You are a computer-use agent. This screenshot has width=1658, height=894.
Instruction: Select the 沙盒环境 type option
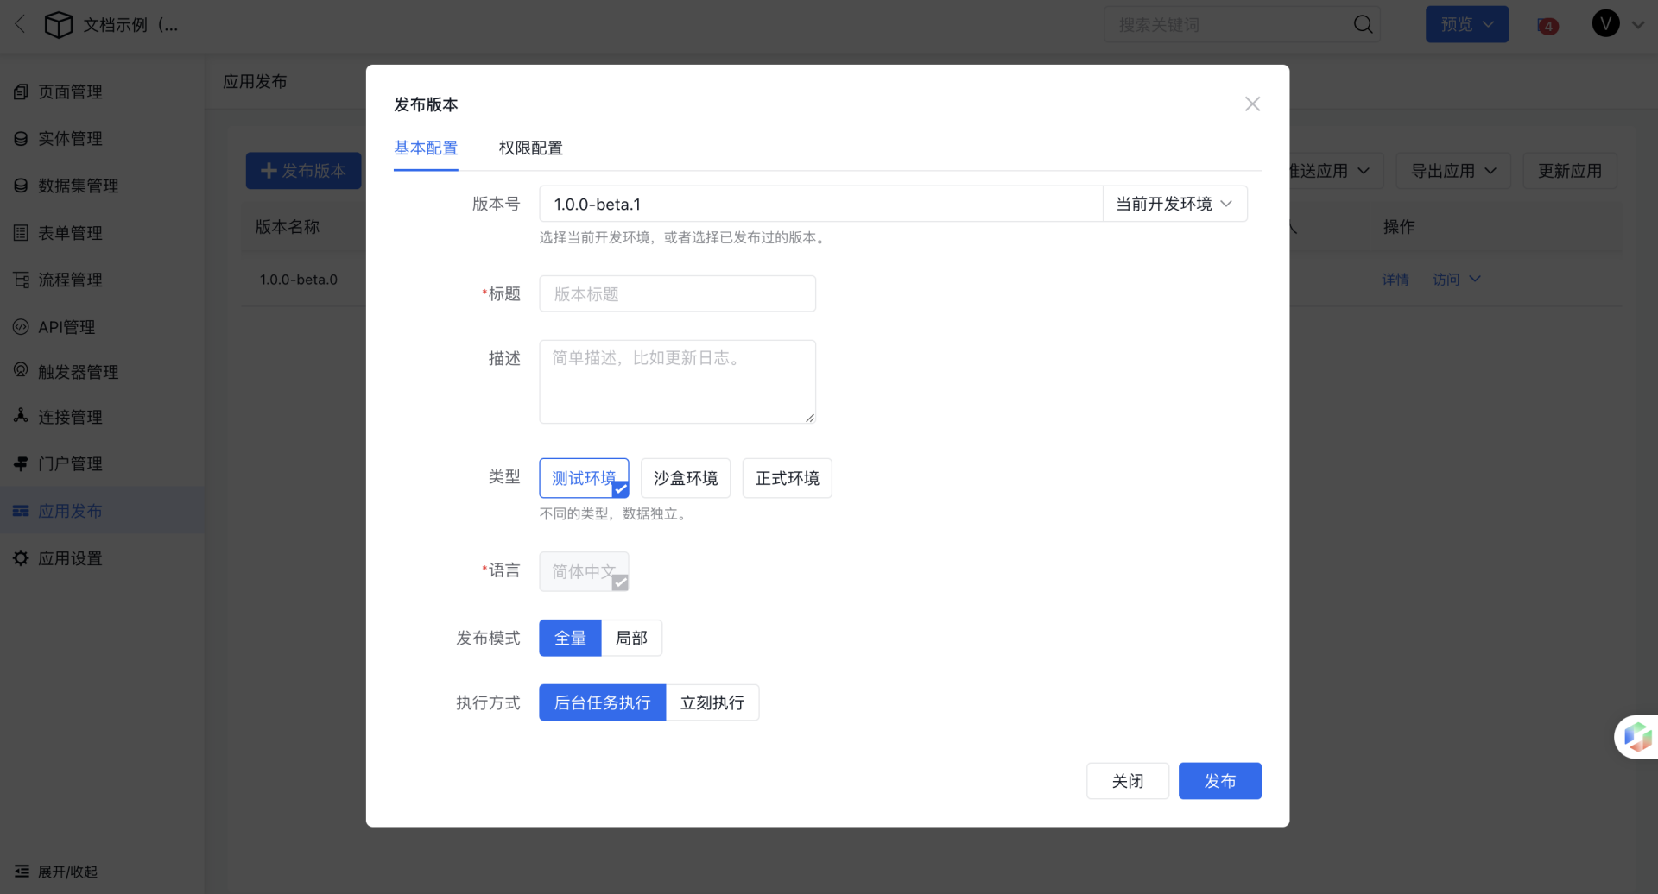686,478
